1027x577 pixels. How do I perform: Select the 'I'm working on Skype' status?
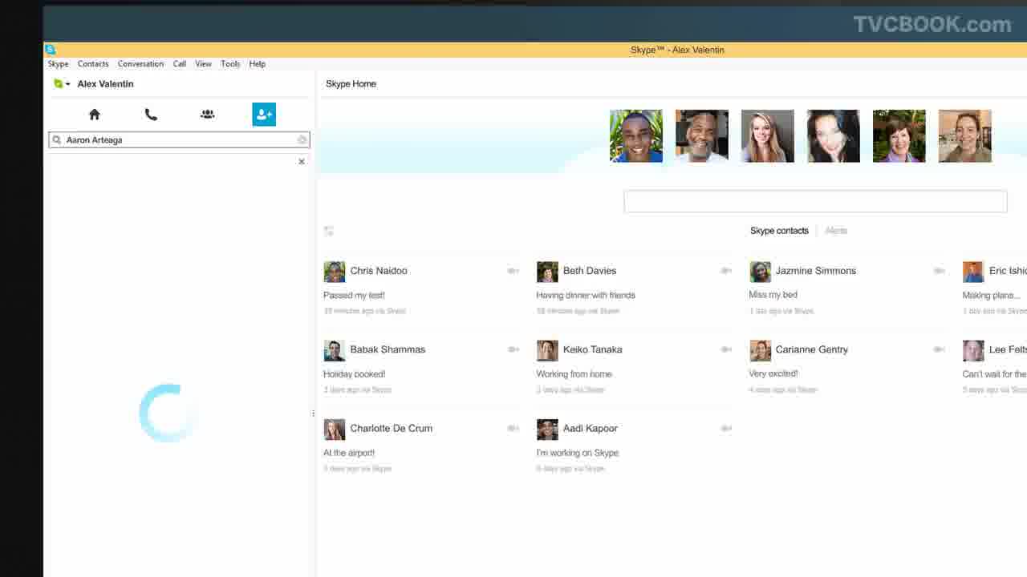(x=578, y=452)
